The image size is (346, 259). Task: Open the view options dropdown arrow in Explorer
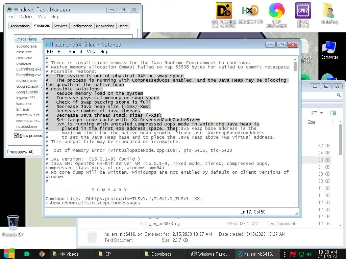coord(321,113)
